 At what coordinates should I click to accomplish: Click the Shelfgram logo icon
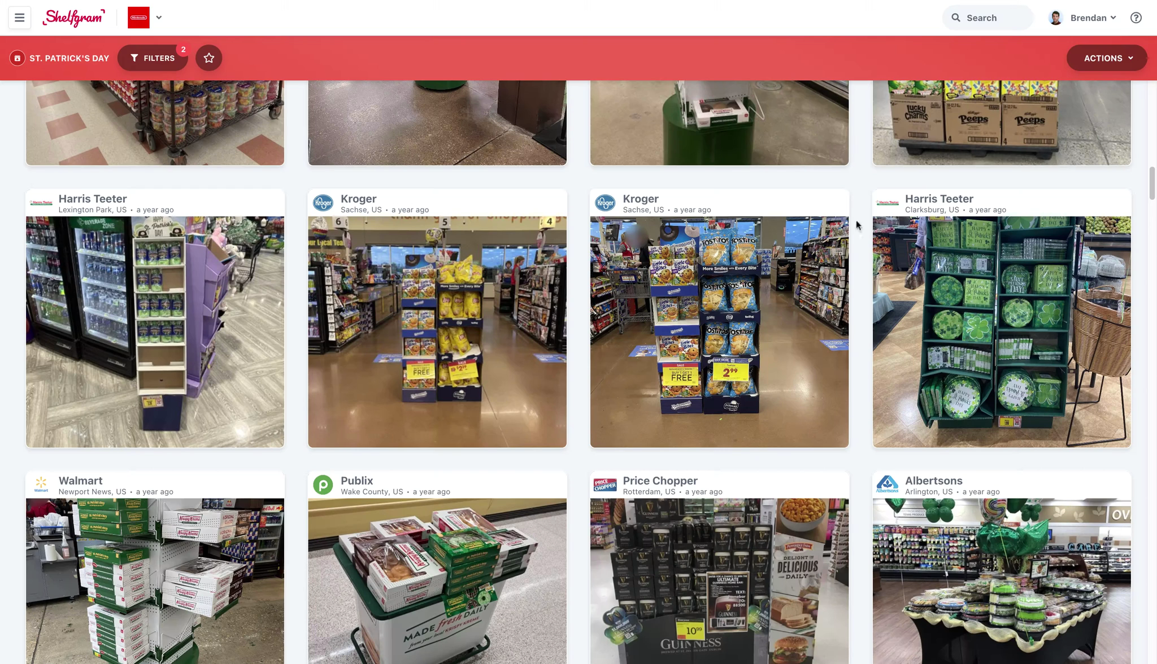74,17
